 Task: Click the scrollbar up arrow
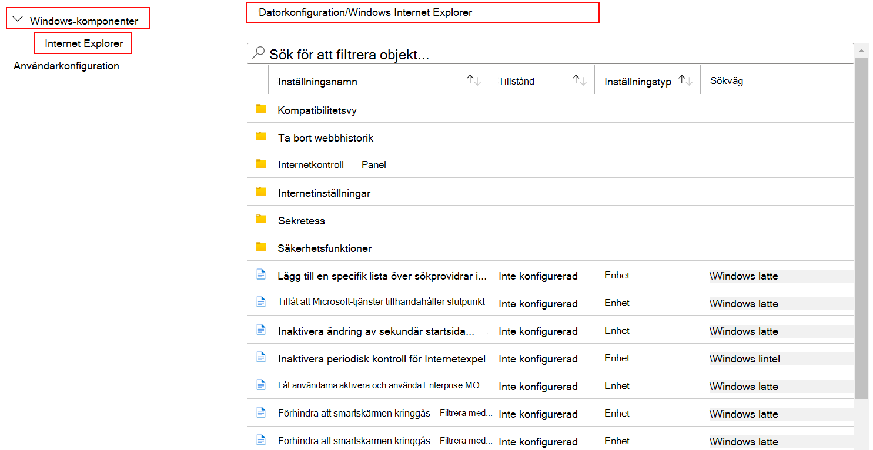point(861,50)
